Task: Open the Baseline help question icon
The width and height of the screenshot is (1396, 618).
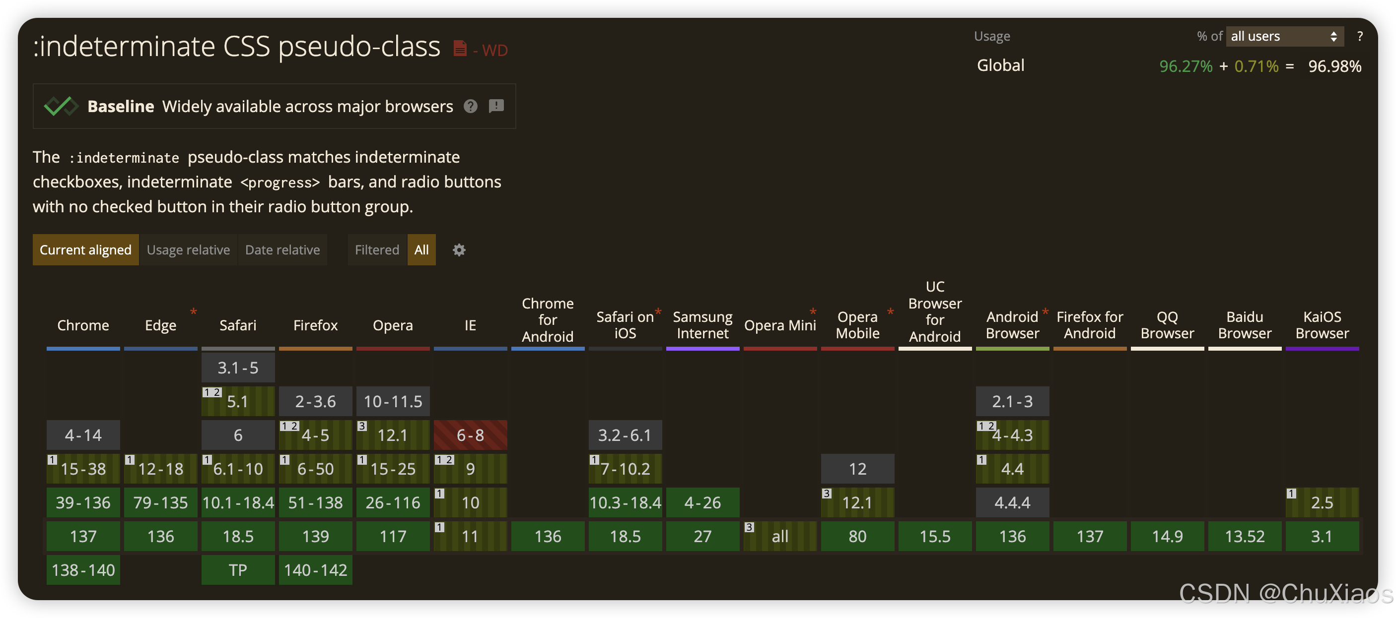Action: pyautogui.click(x=471, y=106)
